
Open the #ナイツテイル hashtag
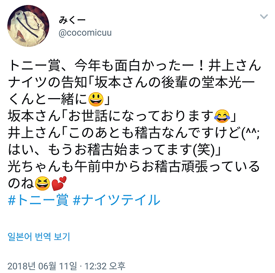[x=116, y=200]
